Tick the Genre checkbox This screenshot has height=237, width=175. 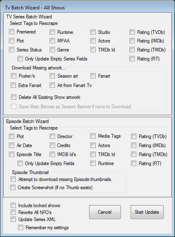52,50
